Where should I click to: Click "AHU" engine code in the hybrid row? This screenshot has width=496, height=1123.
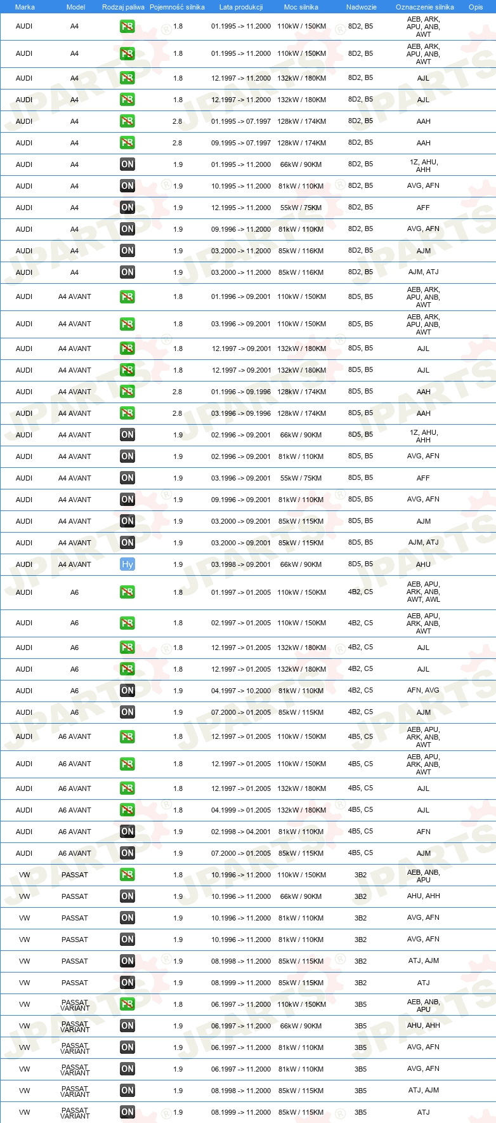pyautogui.click(x=424, y=564)
